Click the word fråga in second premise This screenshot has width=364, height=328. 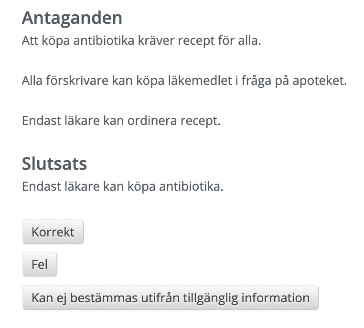pos(257,81)
